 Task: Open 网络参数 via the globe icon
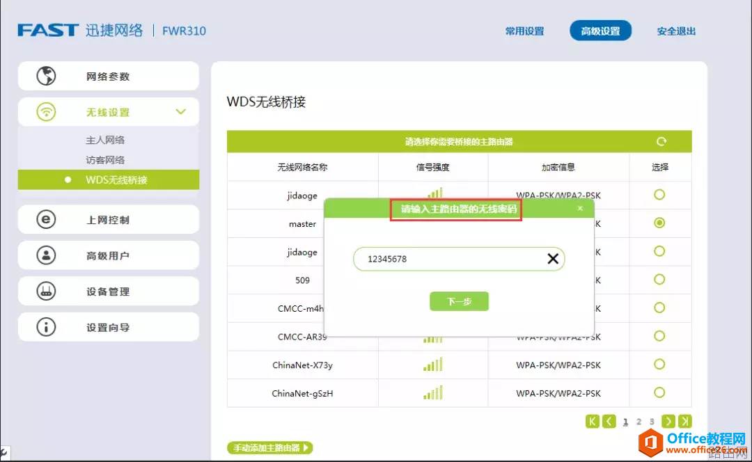45,76
